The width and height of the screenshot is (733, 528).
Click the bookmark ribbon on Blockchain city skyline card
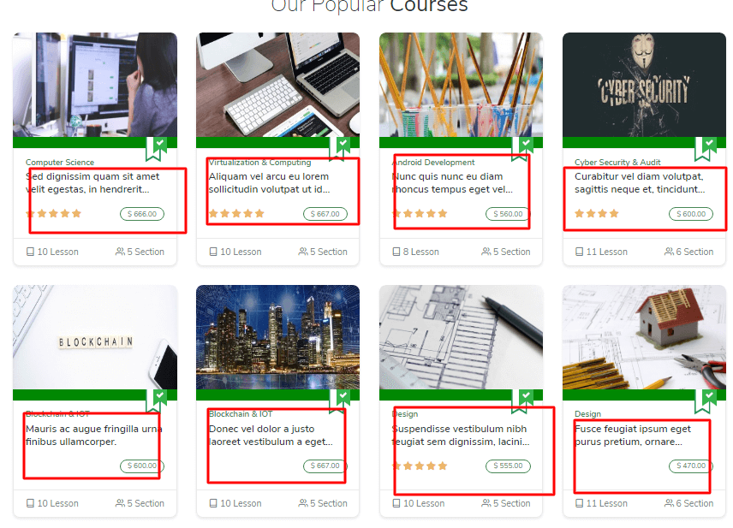[343, 400]
